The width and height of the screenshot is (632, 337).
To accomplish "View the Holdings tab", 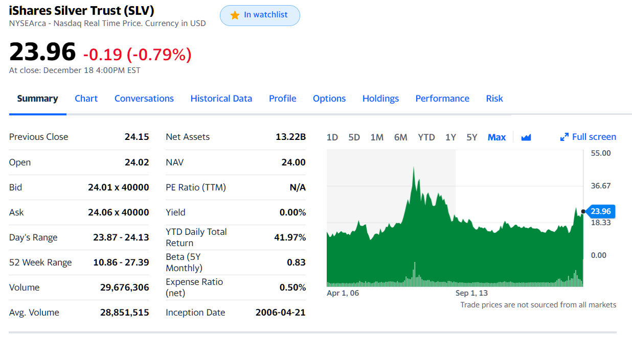I will point(380,99).
